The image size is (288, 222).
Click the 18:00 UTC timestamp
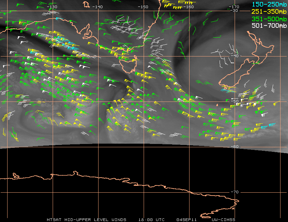point(152,219)
